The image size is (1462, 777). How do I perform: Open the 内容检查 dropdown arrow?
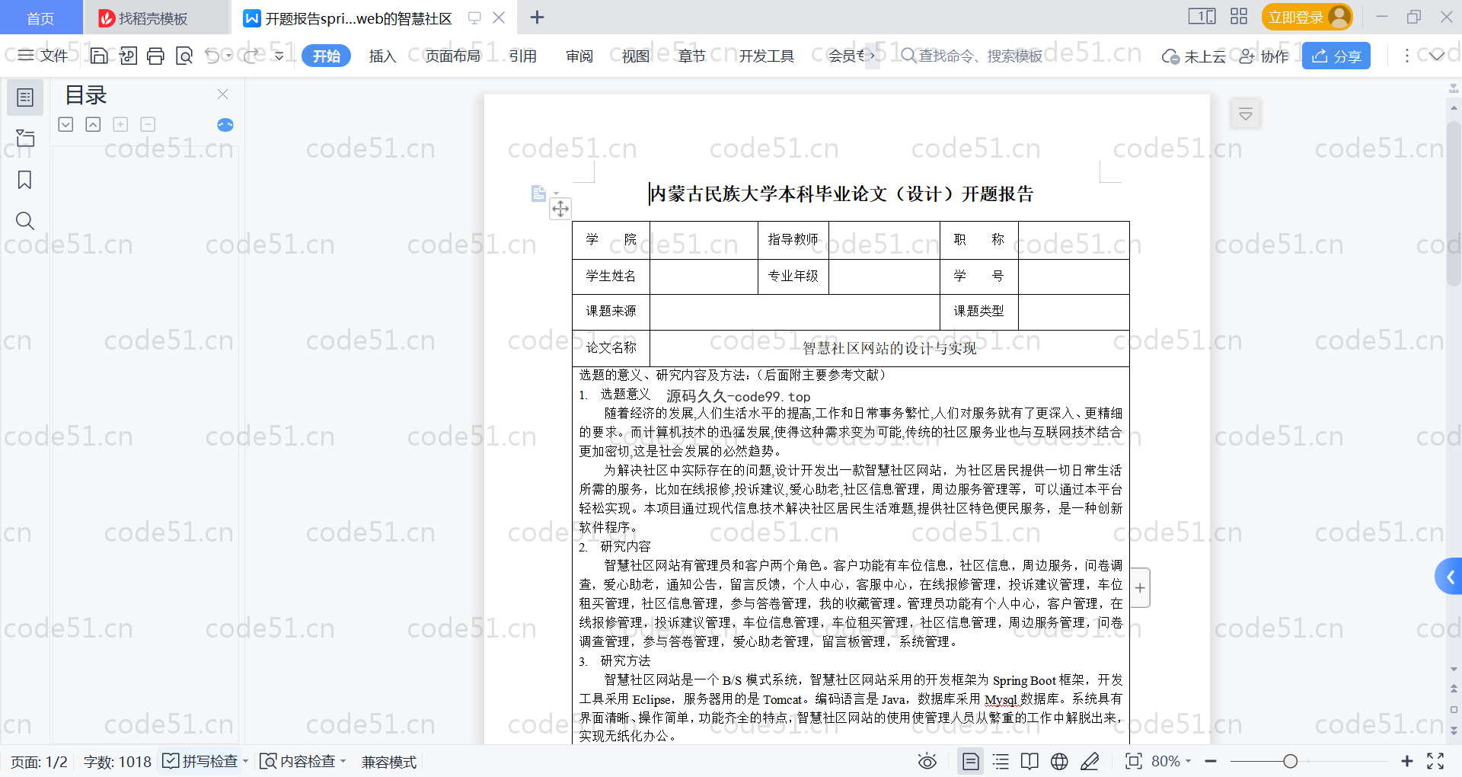coord(343,761)
